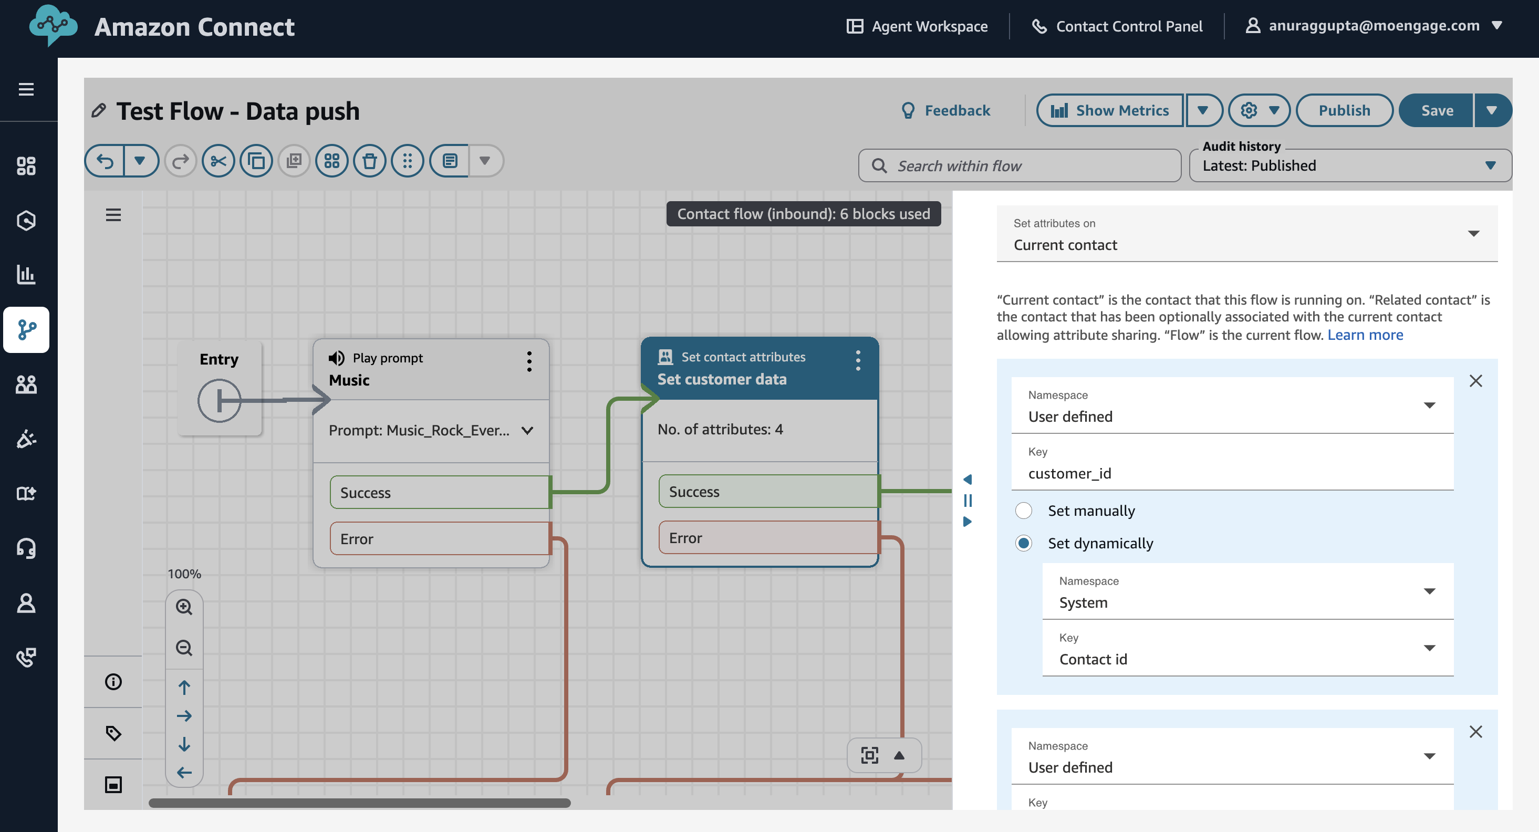Save the flow
This screenshot has height=832, width=1539.
tap(1437, 110)
